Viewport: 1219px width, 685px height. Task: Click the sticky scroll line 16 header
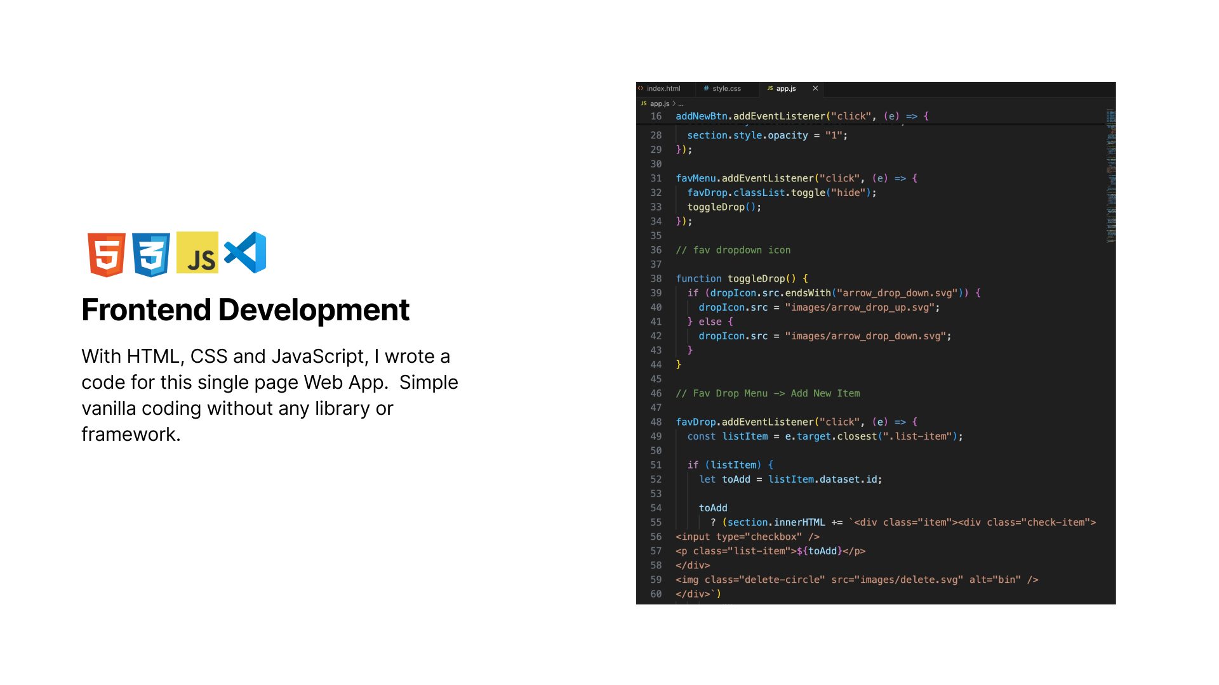[x=800, y=116]
